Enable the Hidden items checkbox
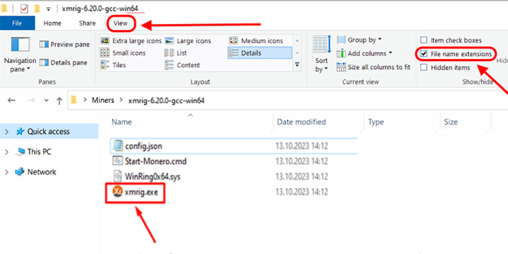 pyautogui.click(x=424, y=67)
